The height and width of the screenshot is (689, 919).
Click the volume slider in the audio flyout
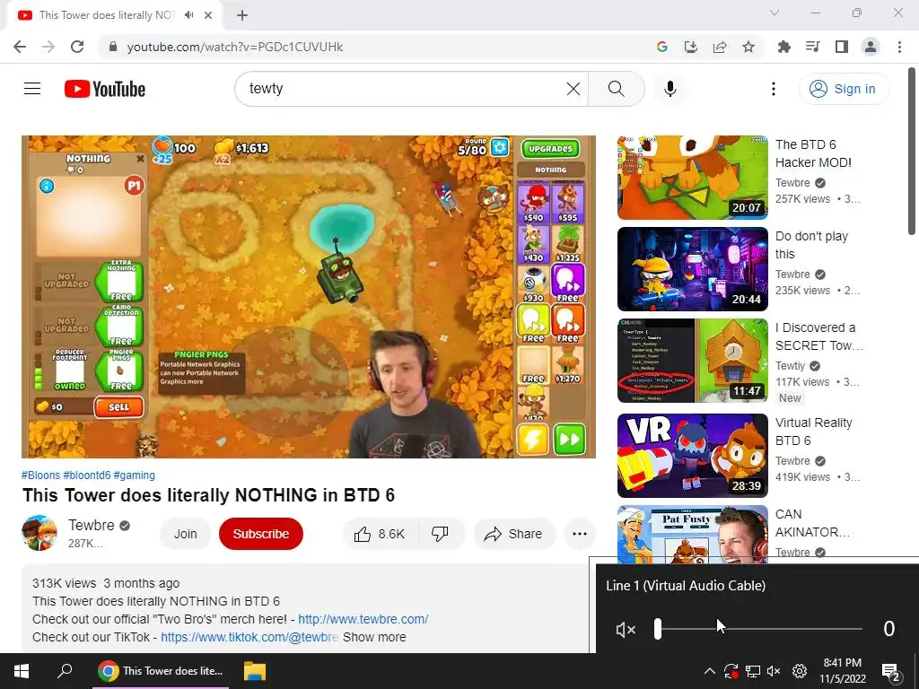click(759, 629)
